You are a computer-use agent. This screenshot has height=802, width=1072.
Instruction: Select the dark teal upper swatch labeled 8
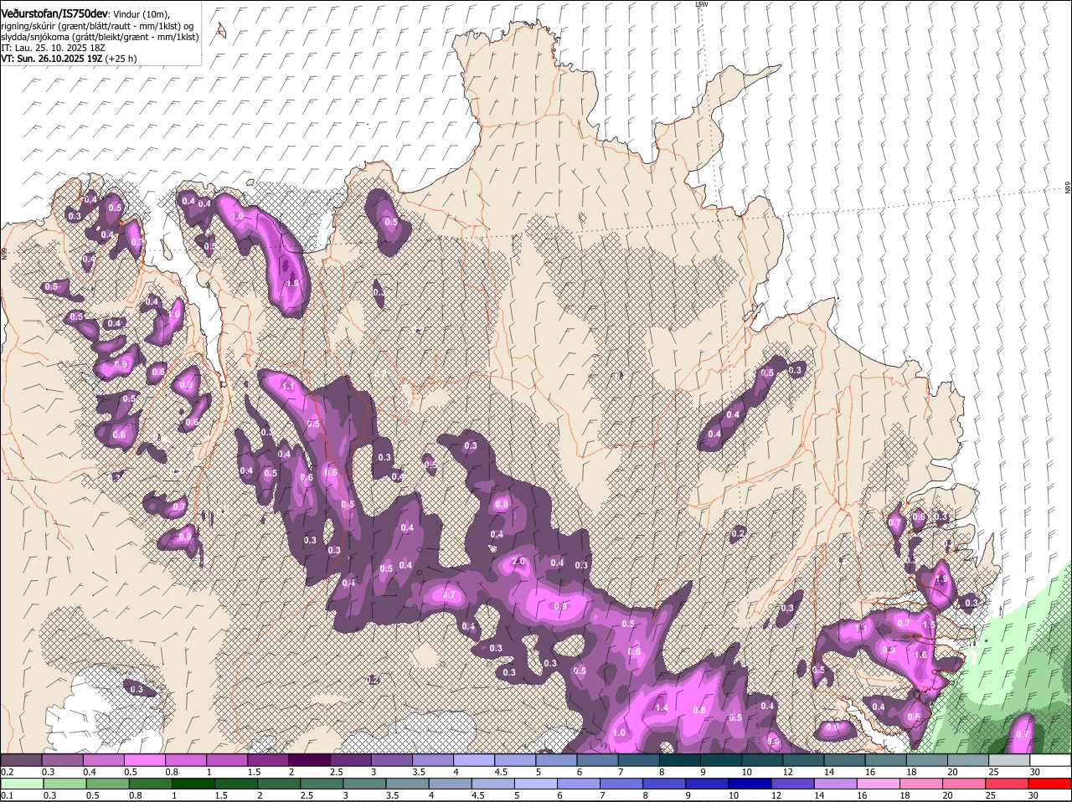[679, 760]
